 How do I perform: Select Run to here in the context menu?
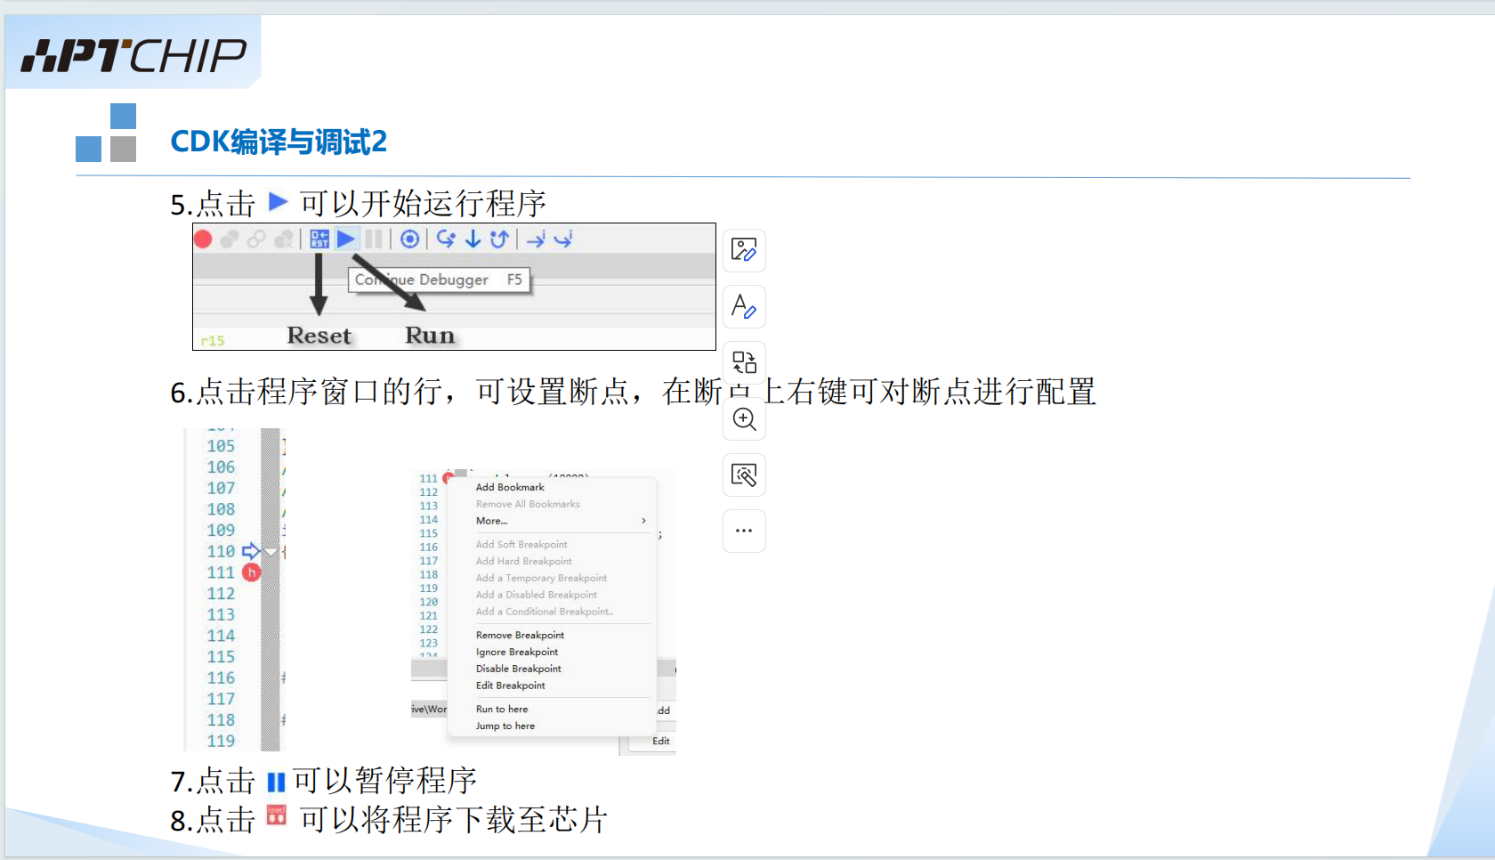(x=502, y=709)
